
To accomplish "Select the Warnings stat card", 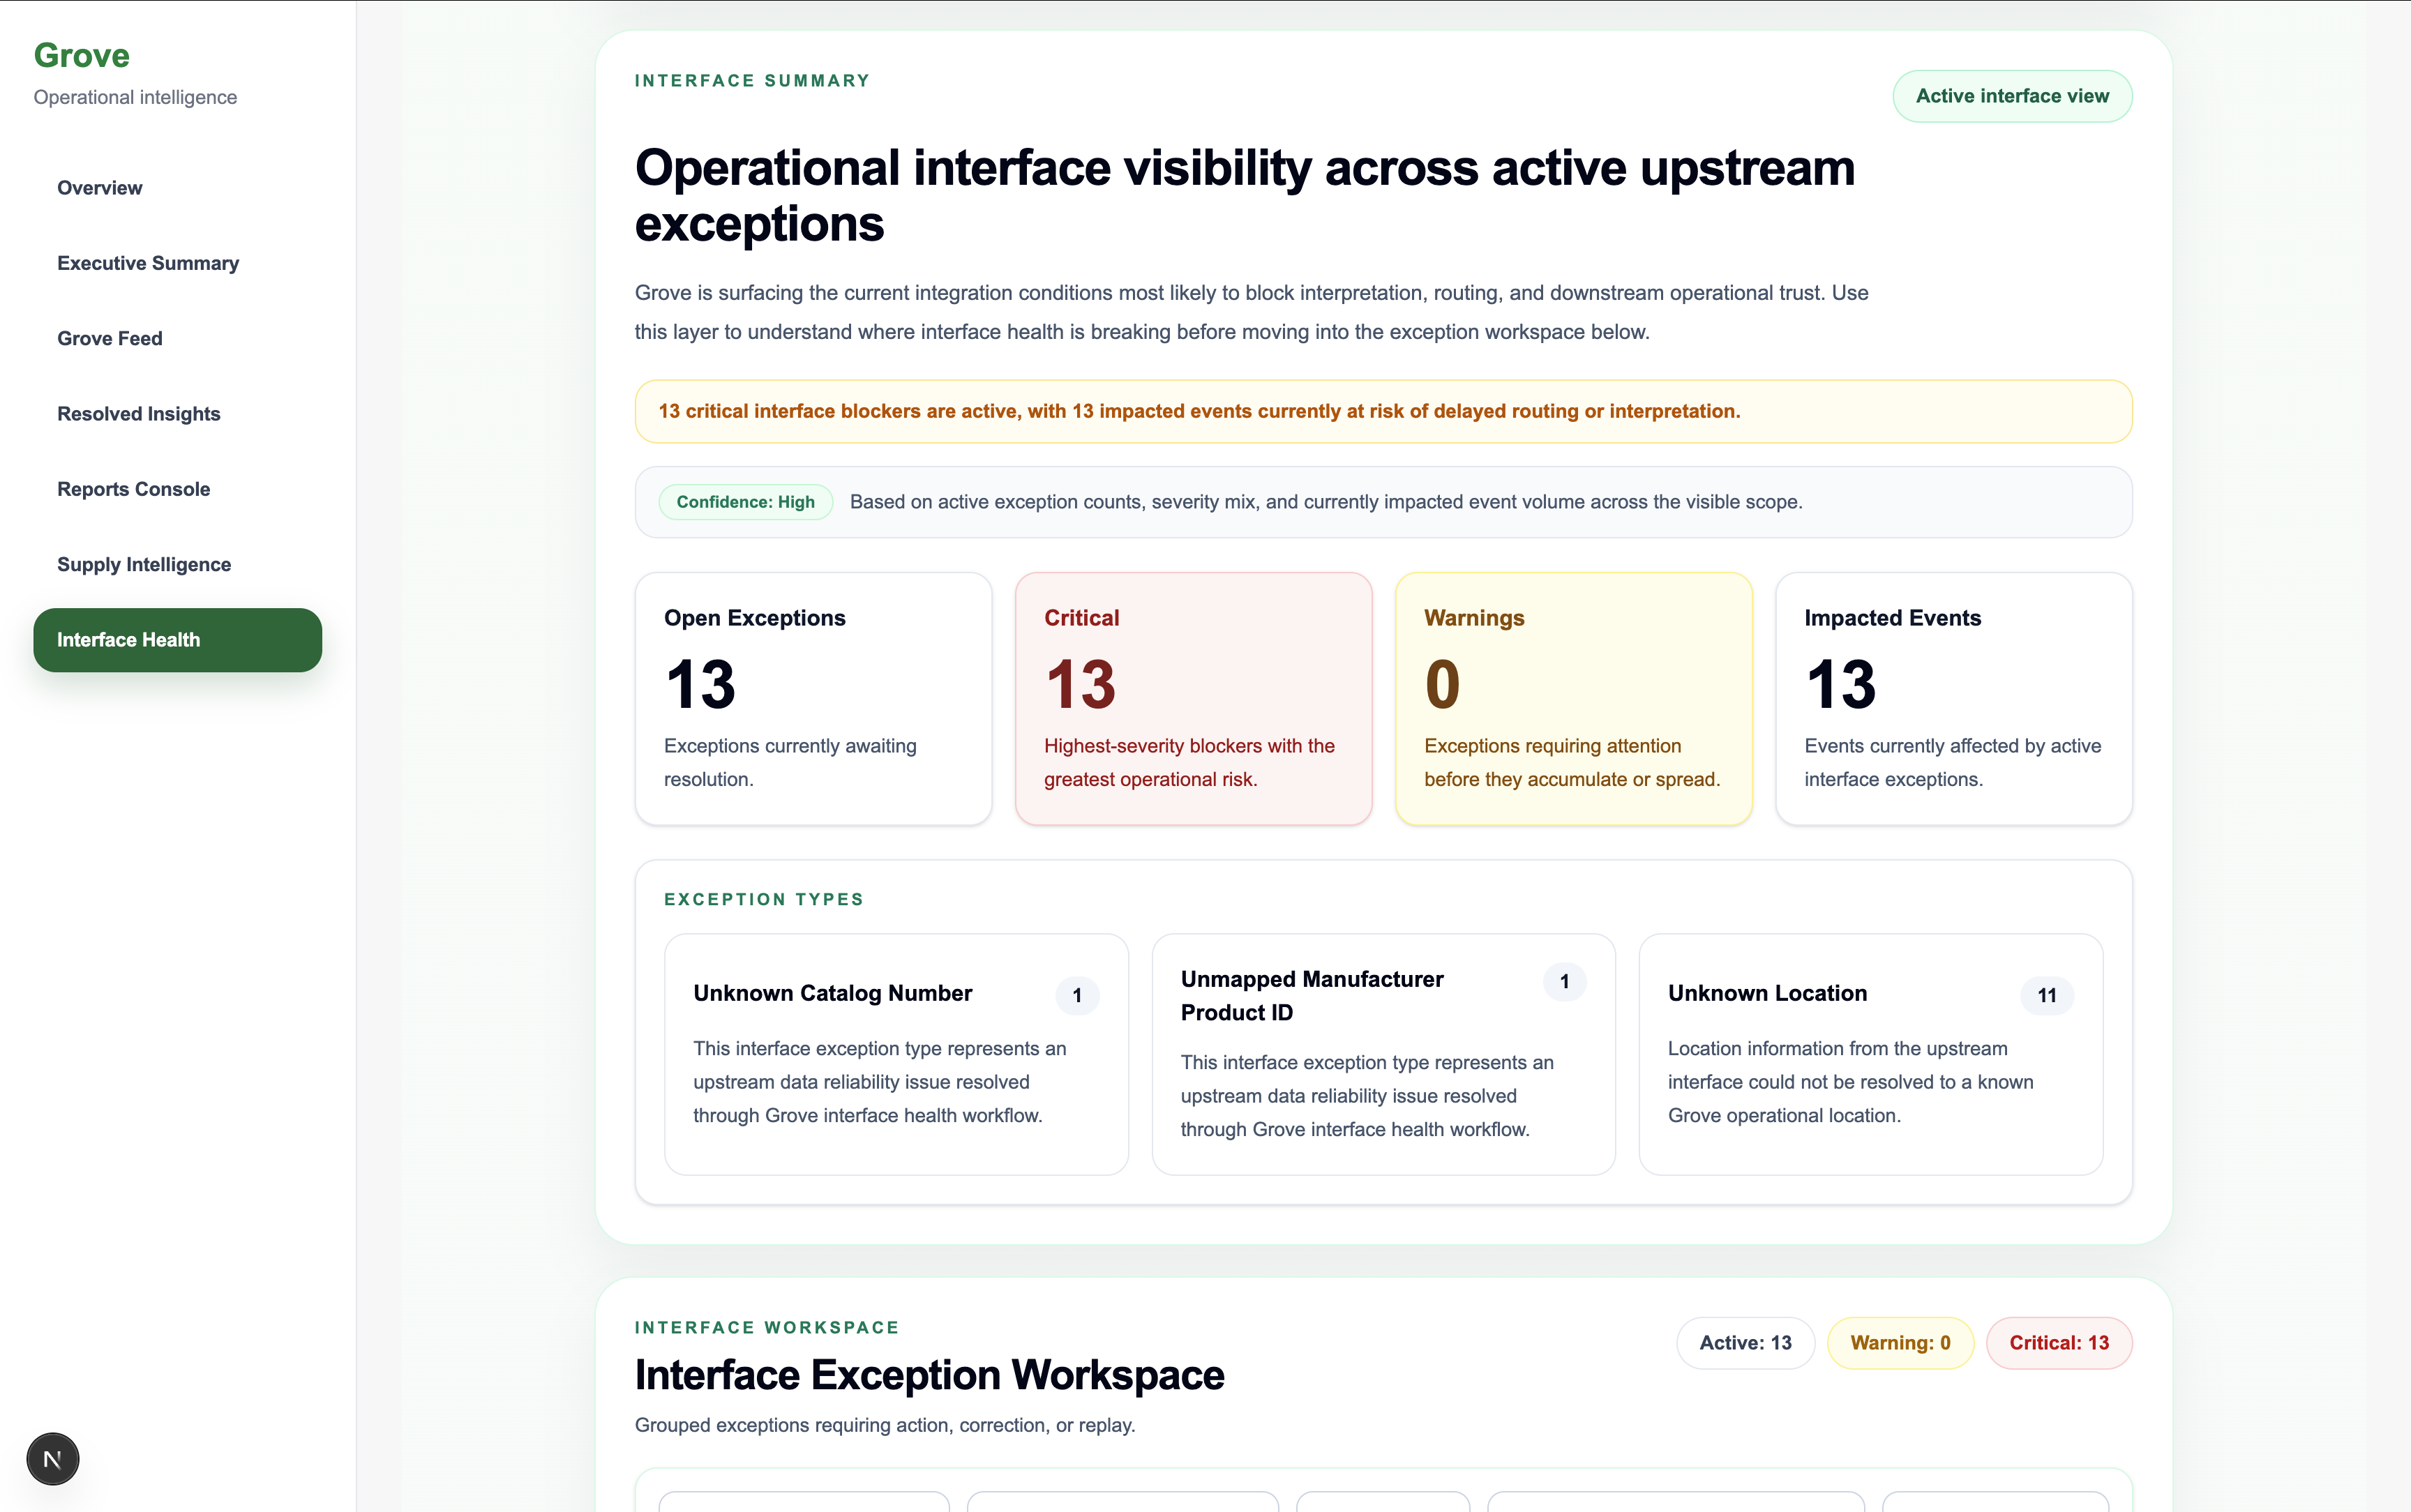I will pos(1573,698).
